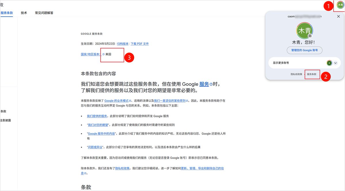Jump to 问题或异议 section
The width and height of the screenshot is (345, 191).
pyautogui.click(x=95, y=147)
